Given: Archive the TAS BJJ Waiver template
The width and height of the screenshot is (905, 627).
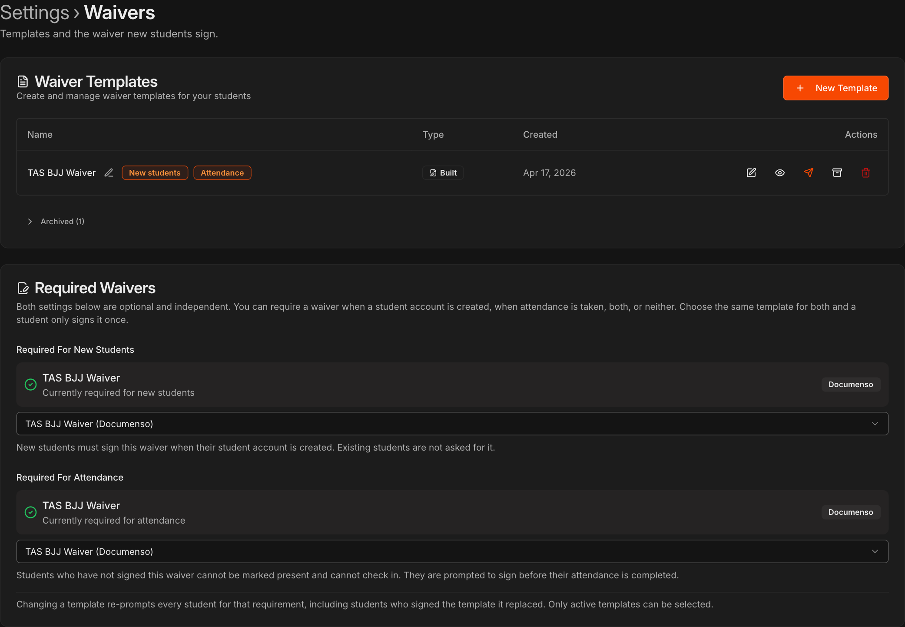Looking at the screenshot, I should pos(837,173).
